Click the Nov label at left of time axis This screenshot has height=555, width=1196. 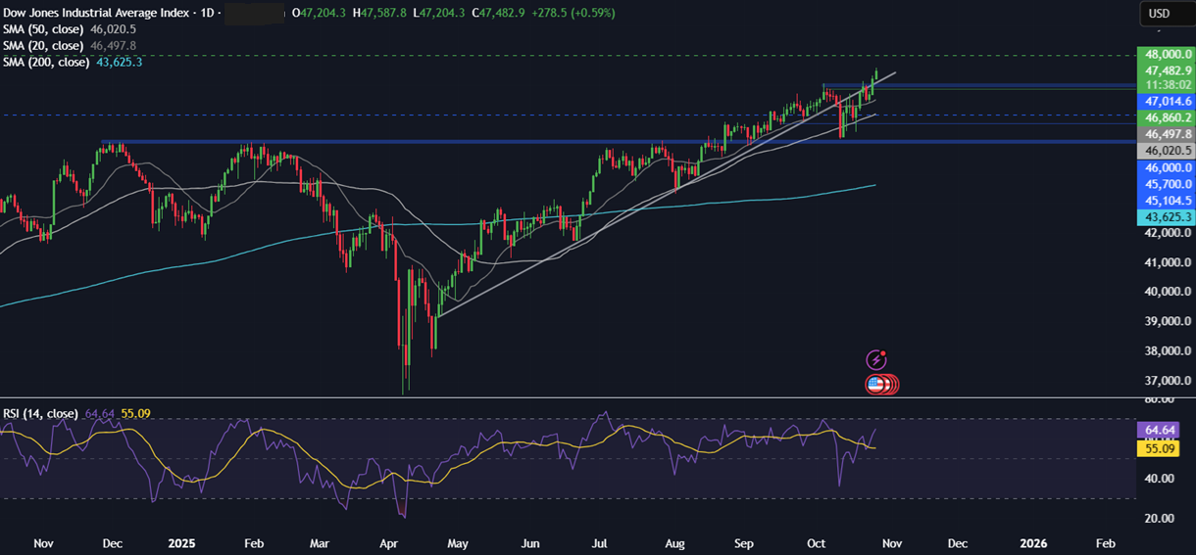[x=43, y=542]
